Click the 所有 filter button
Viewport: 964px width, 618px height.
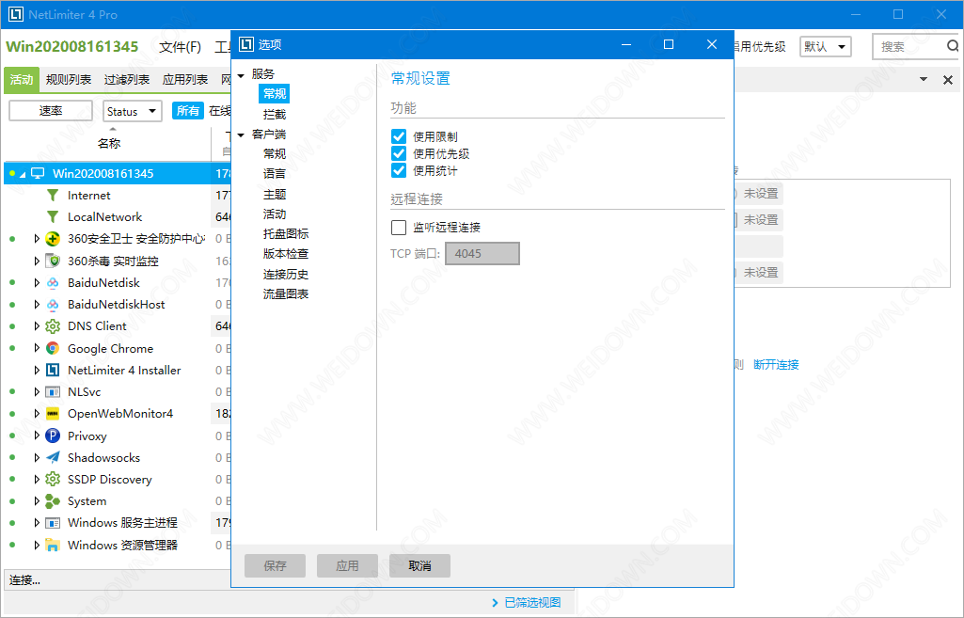(x=187, y=111)
